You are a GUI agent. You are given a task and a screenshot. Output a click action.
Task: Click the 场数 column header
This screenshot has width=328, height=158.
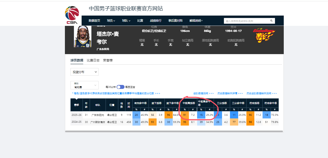122,105
